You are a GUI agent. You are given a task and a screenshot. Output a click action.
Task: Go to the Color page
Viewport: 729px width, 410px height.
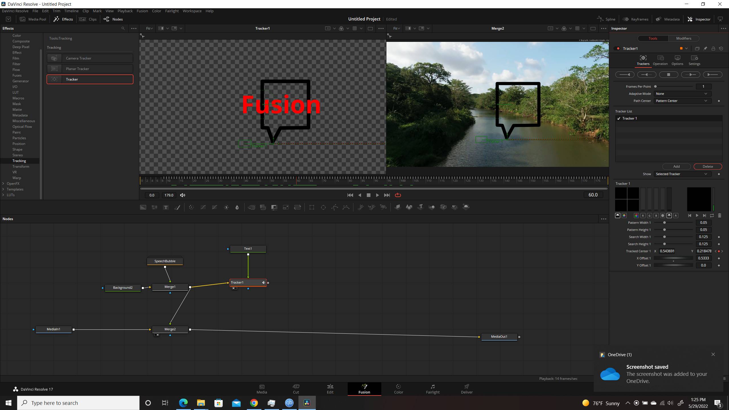click(398, 389)
